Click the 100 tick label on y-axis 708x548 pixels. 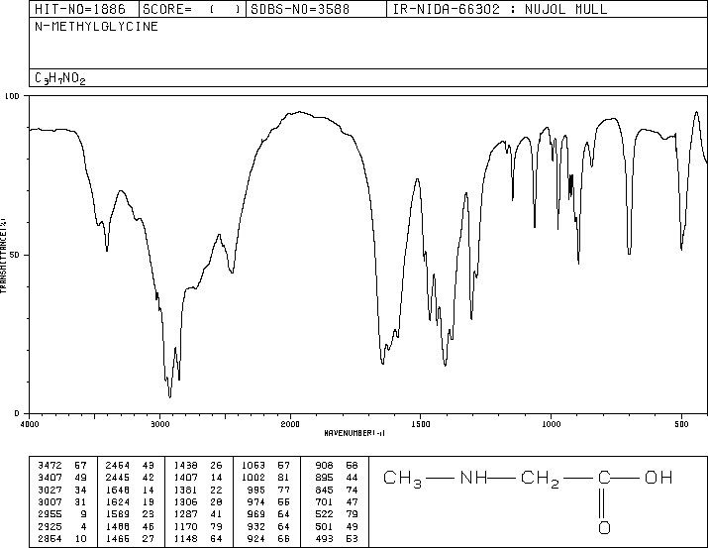(12, 96)
